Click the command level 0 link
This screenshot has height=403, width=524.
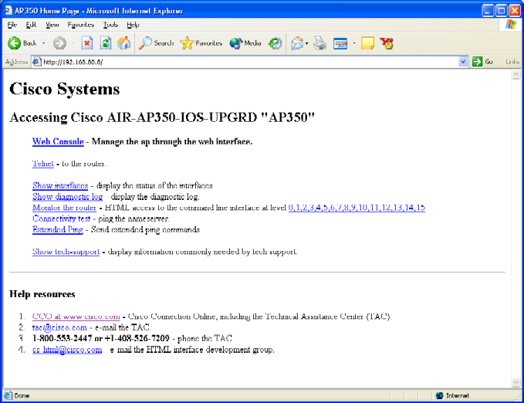(x=291, y=208)
